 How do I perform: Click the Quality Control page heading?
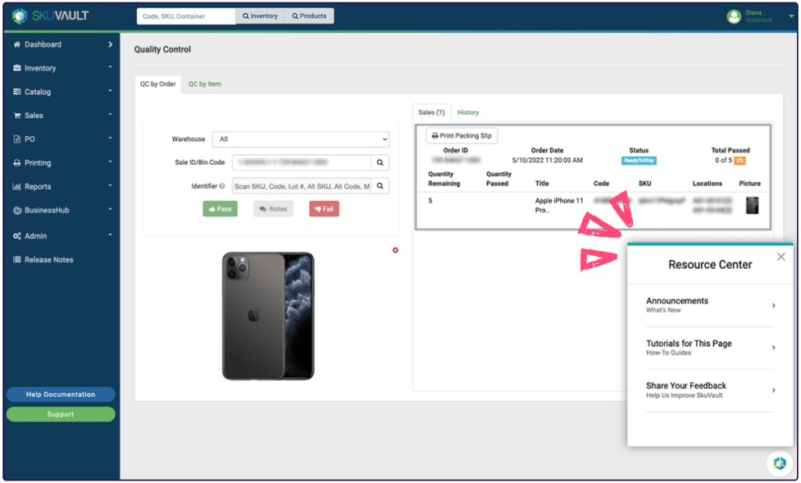point(163,49)
